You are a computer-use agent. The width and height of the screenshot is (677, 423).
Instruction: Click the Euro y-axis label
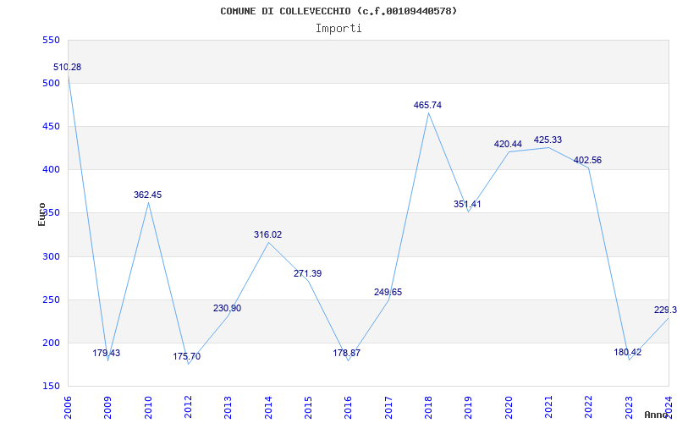click(x=41, y=214)
